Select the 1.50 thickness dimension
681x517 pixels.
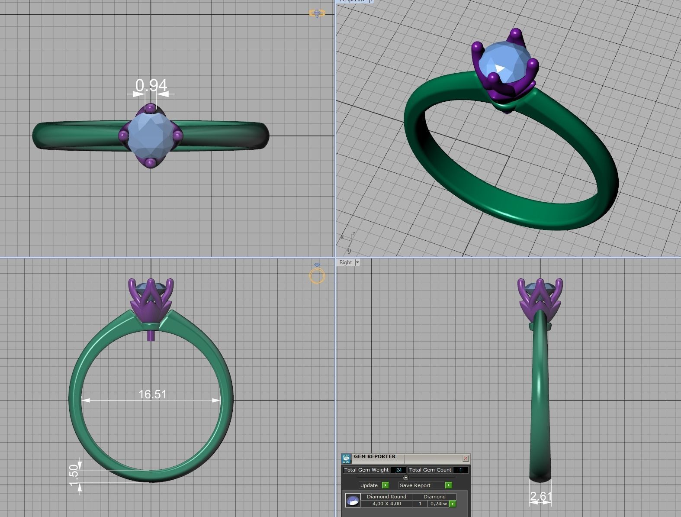74,475
